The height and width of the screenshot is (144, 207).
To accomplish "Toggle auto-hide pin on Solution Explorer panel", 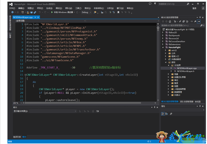I will coord(200,17).
